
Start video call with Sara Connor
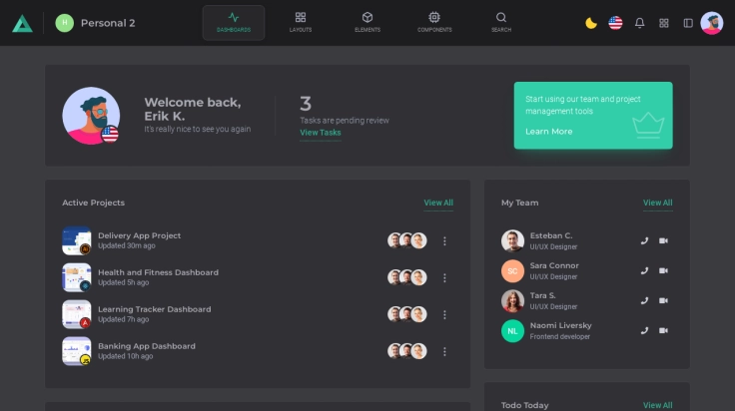664,270
